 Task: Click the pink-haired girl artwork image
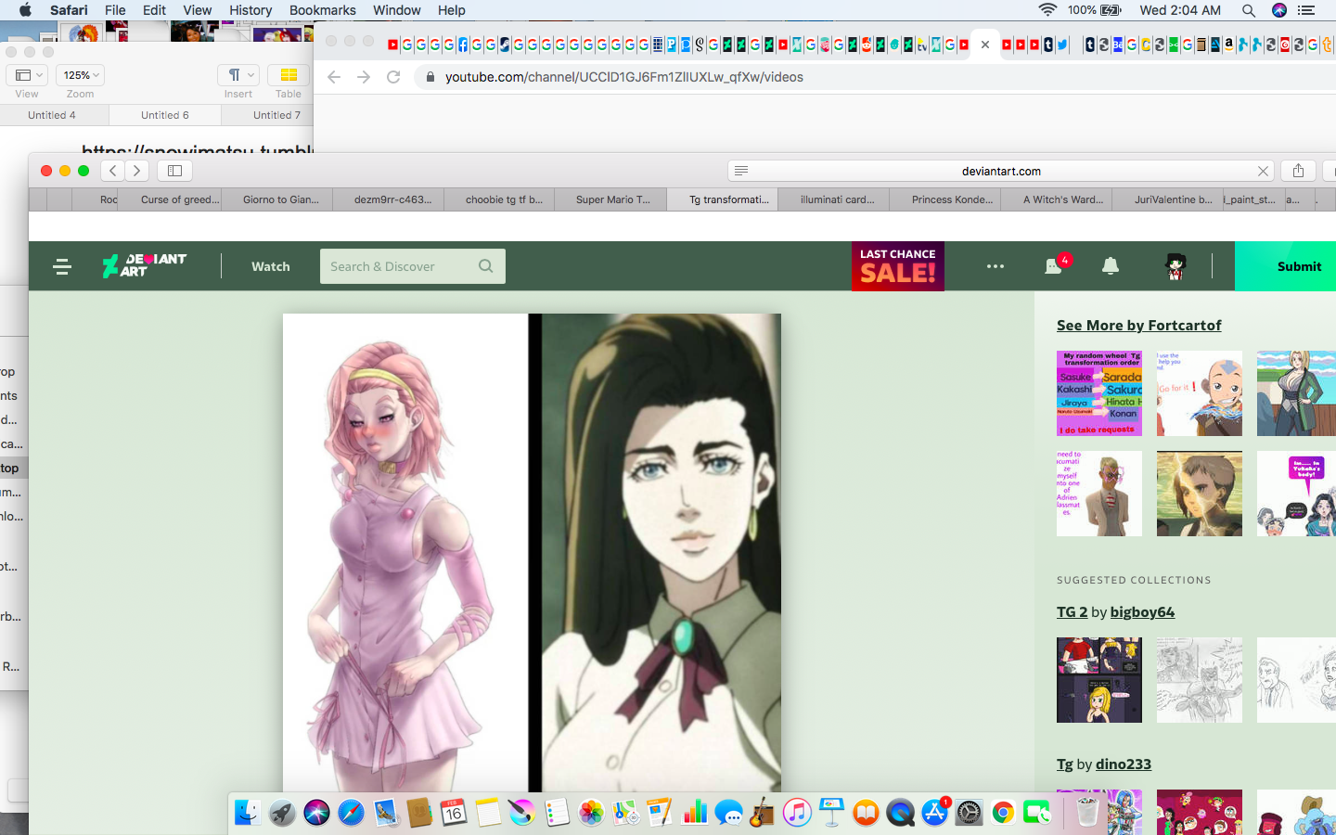pos(405,552)
